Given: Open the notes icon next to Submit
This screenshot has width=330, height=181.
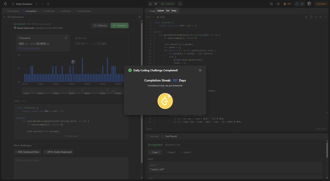Looking at the screenshot, I should coord(180,4).
